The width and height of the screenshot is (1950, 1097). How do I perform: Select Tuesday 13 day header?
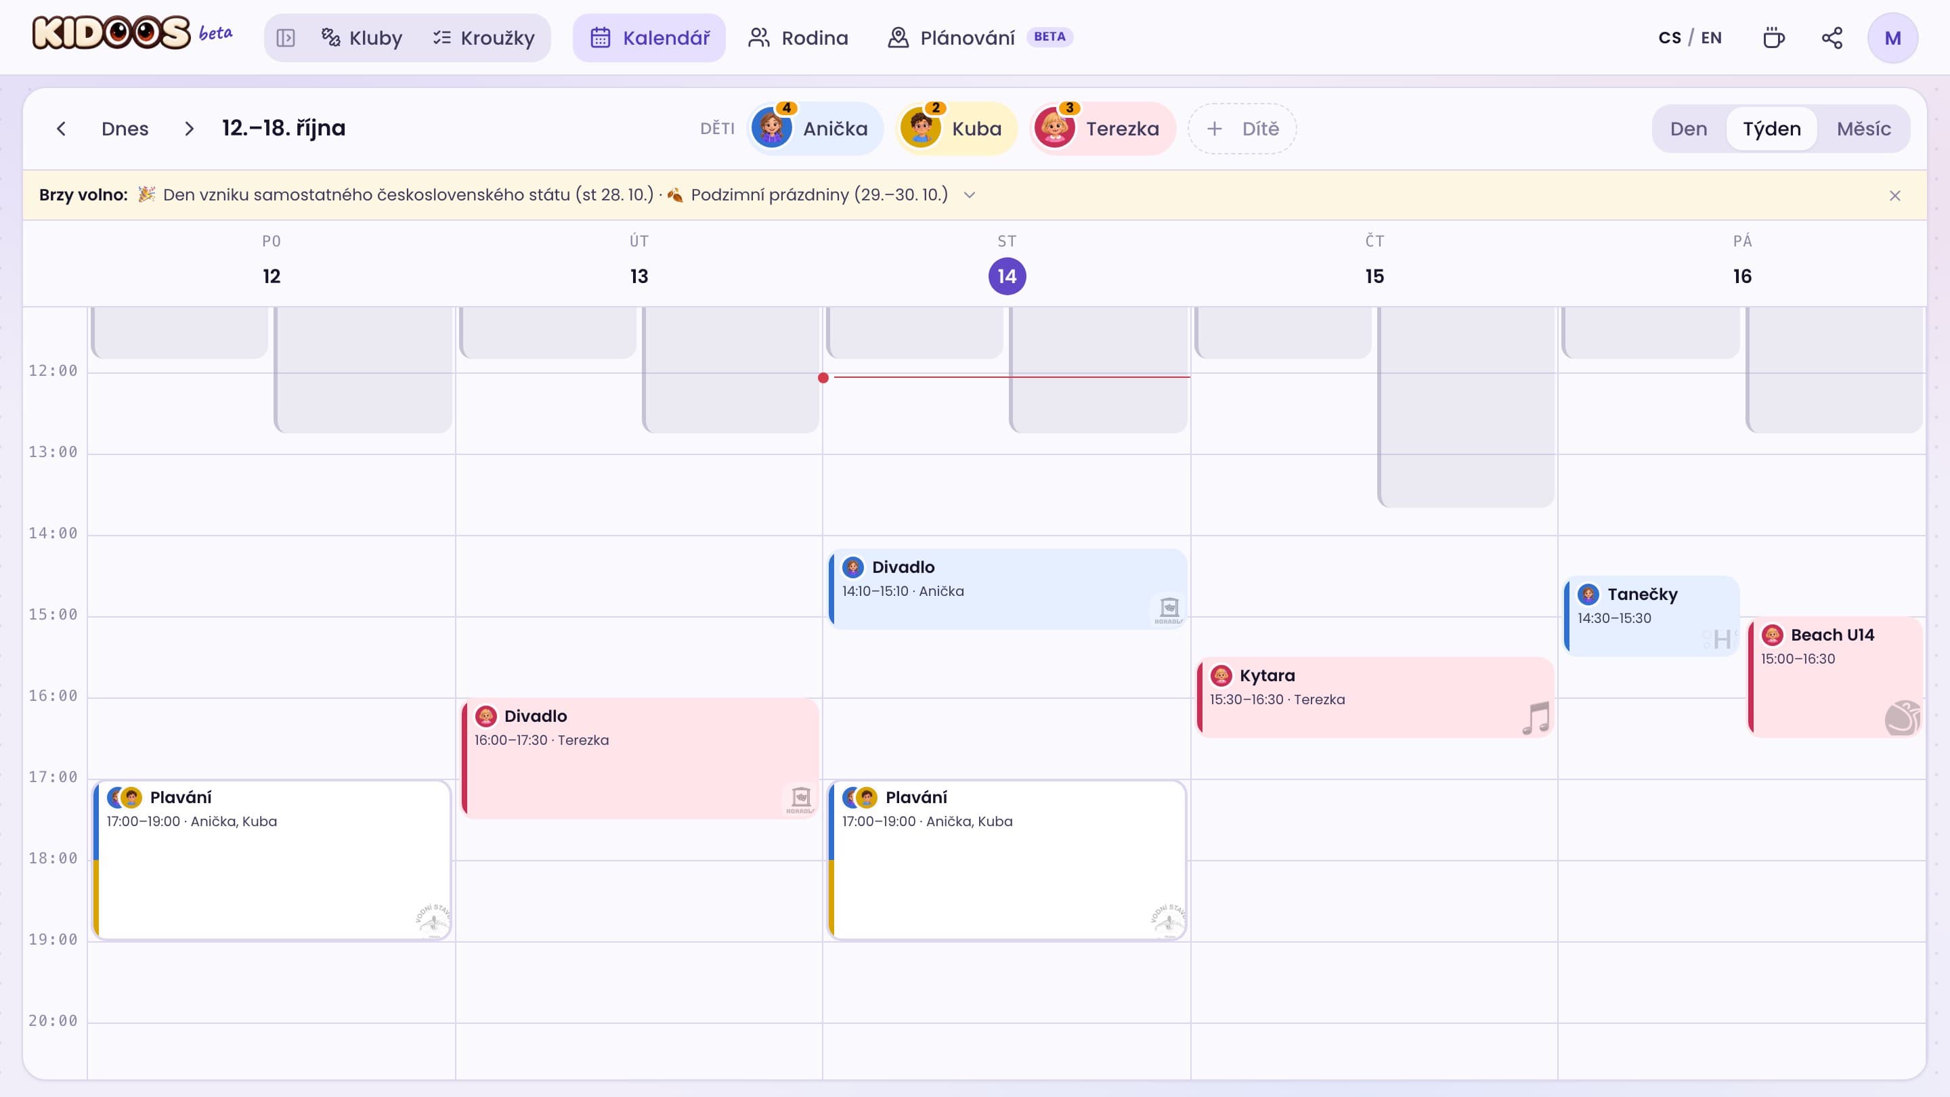click(639, 261)
